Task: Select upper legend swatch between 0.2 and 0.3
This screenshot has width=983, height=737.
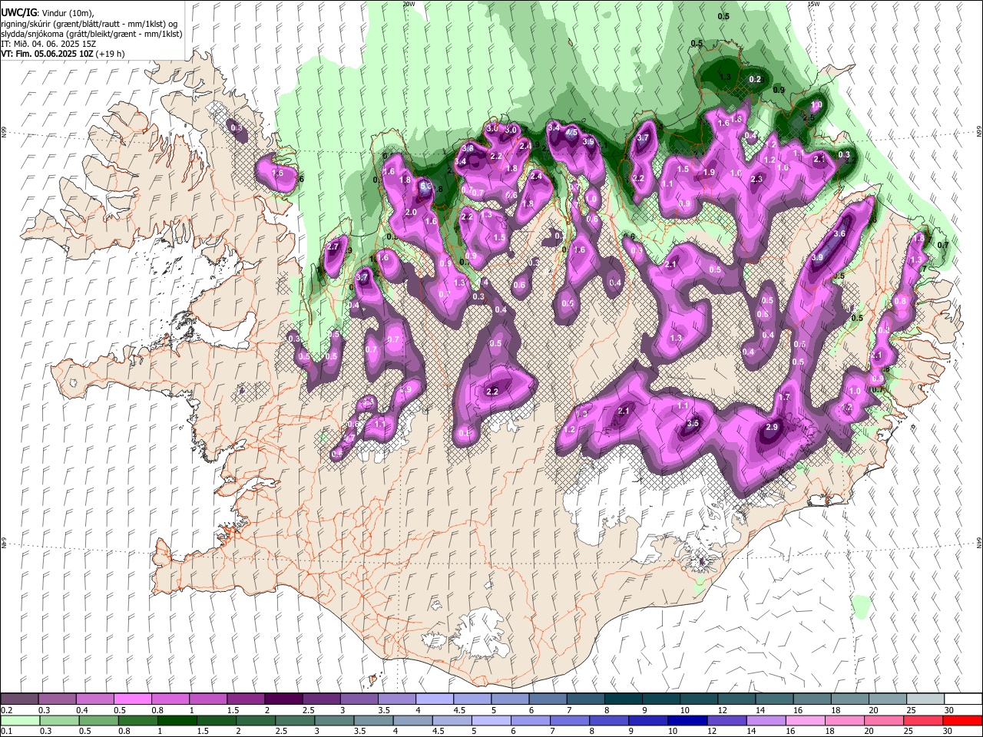Action: coord(19,699)
